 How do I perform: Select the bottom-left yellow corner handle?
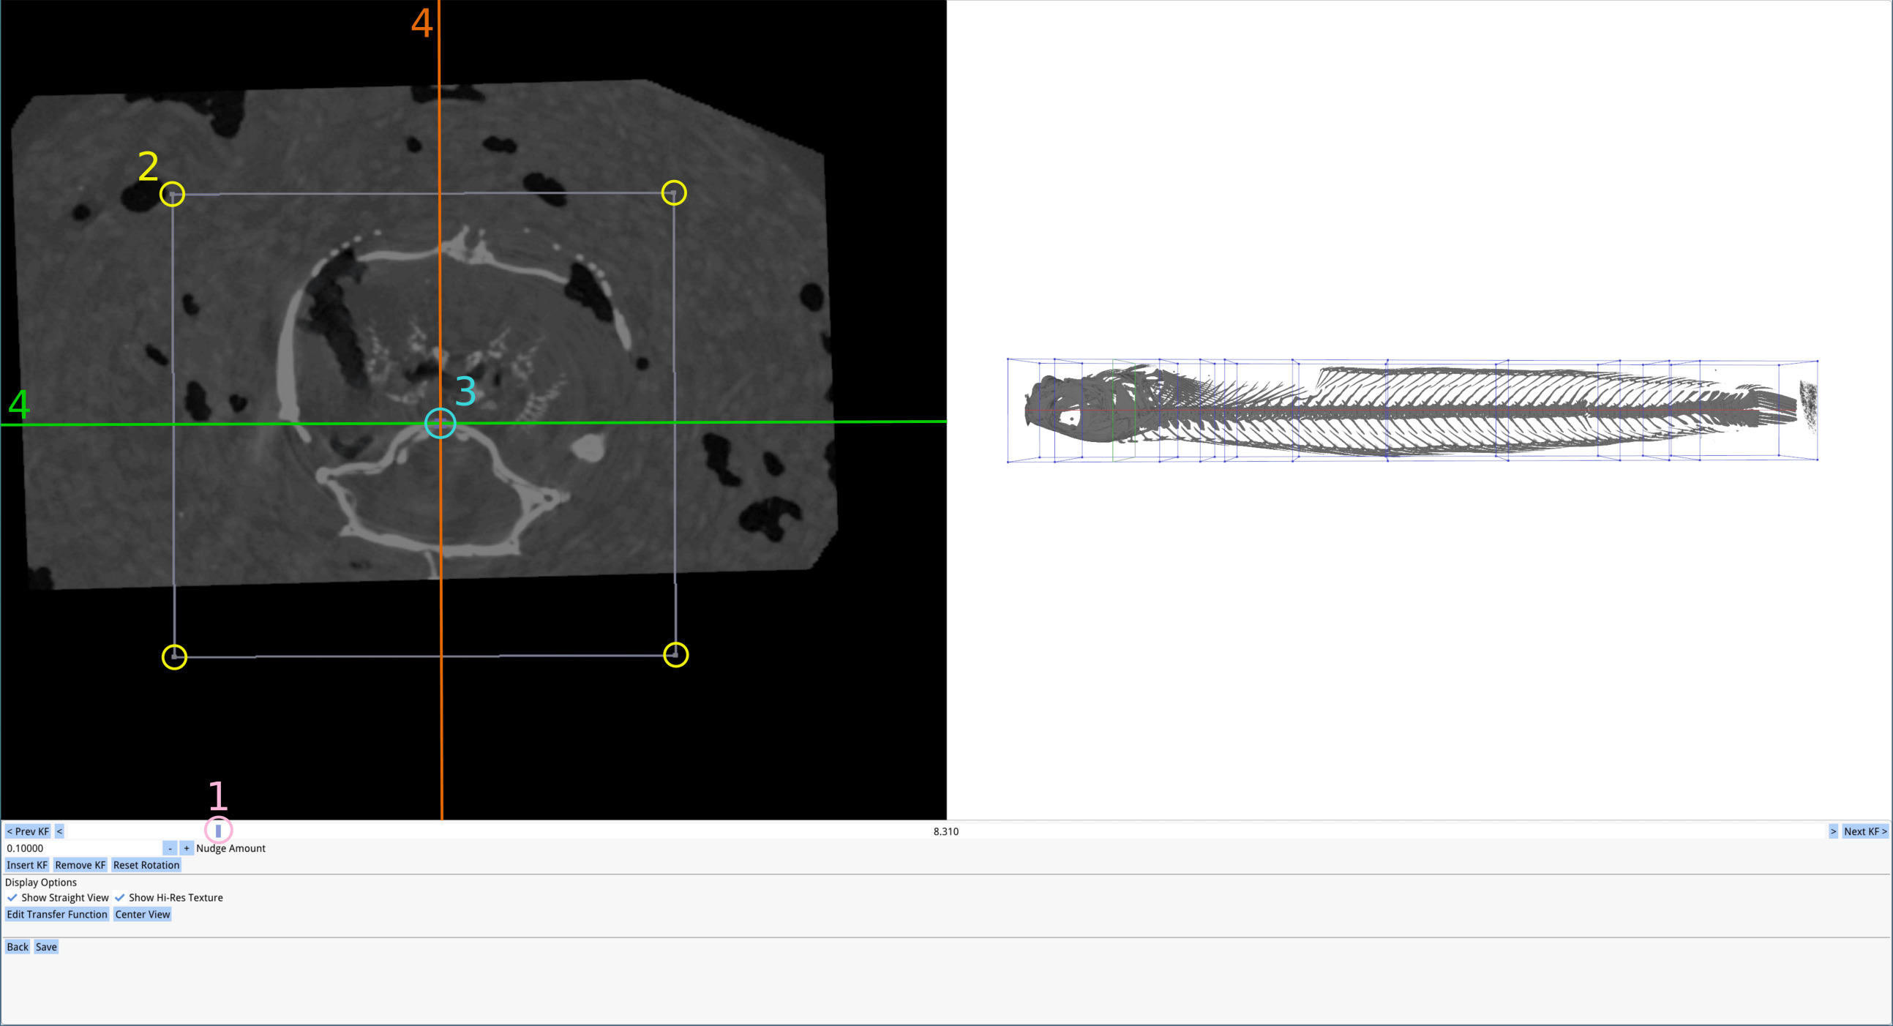(174, 656)
